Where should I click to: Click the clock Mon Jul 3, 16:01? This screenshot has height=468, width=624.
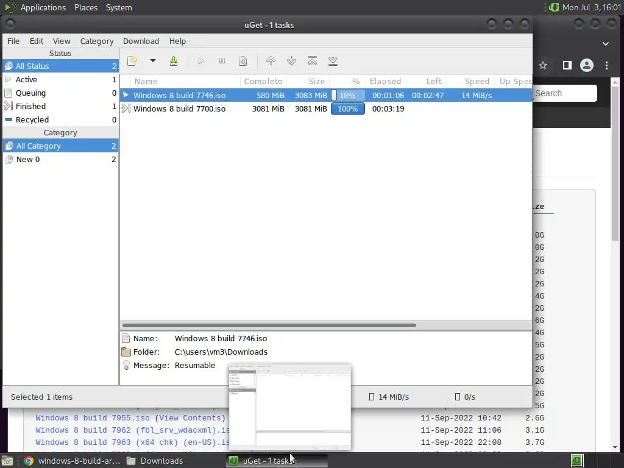[591, 7]
